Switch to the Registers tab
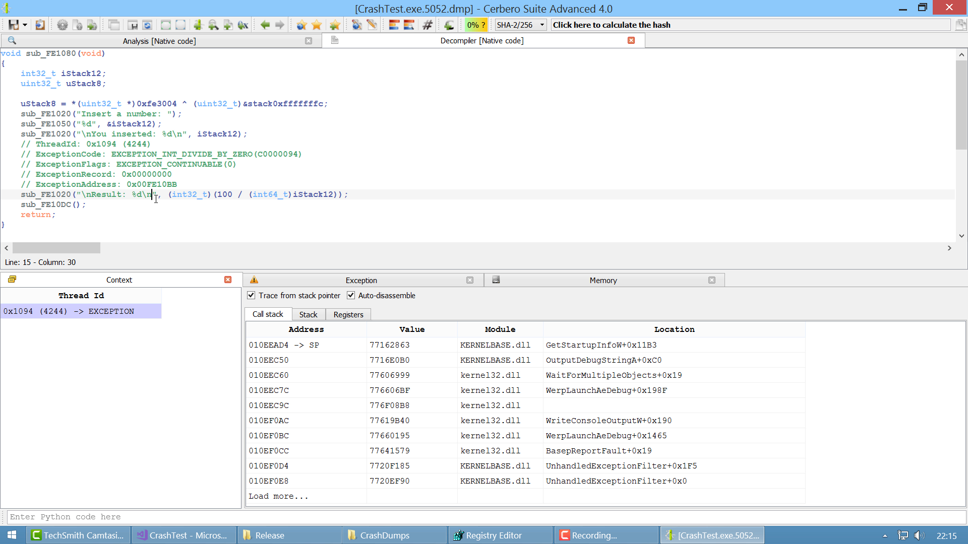Viewport: 968px width, 544px height. [x=348, y=314]
